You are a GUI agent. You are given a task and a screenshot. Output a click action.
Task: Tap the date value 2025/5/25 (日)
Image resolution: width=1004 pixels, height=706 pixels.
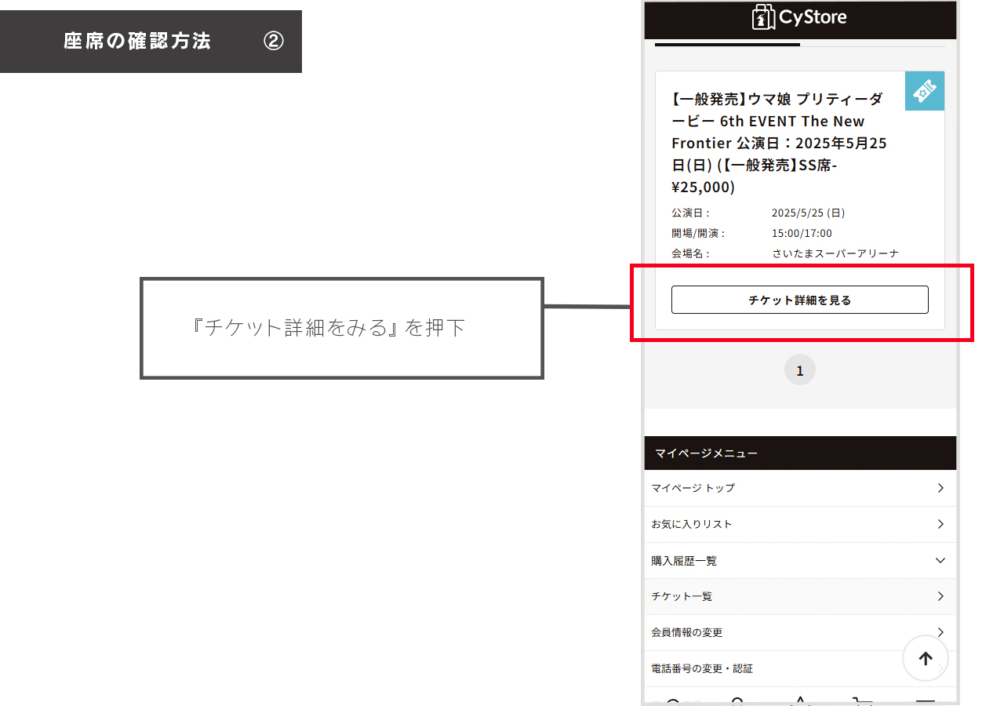click(x=808, y=213)
